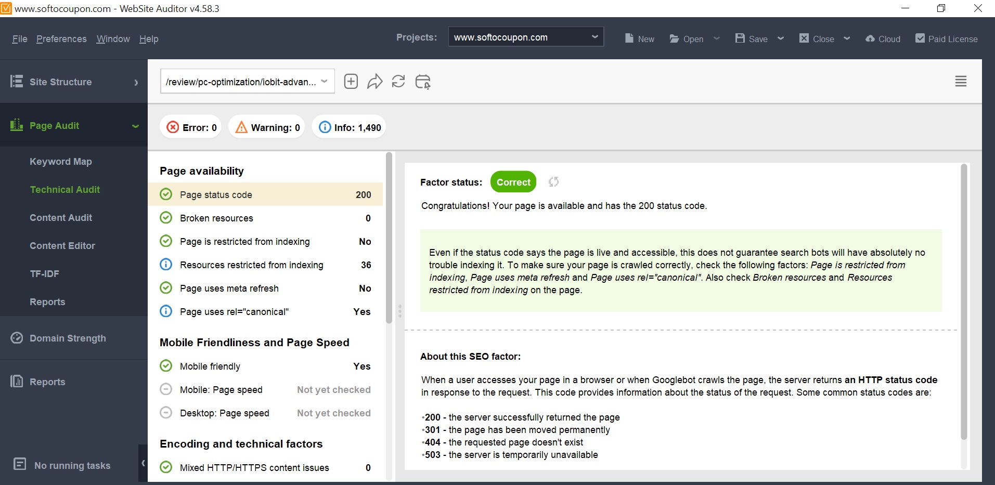Click the rebuild refresh icon in the toolbar
Image resolution: width=995 pixels, height=485 pixels.
tap(398, 82)
